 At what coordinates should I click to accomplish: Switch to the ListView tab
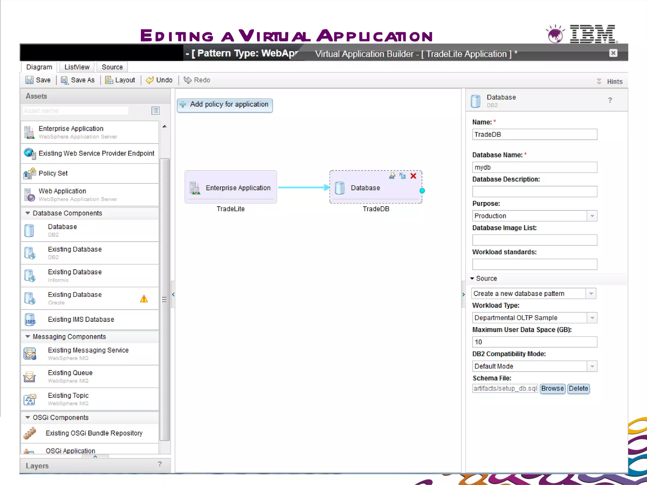click(x=77, y=67)
